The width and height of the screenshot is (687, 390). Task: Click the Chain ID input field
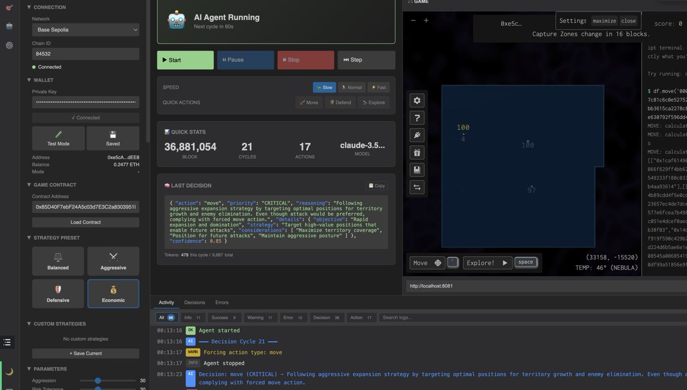(85, 54)
